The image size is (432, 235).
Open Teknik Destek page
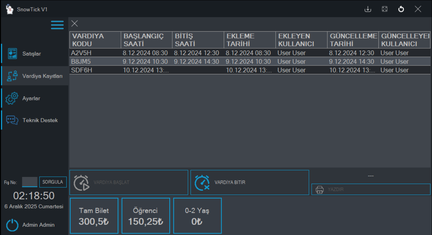(34, 120)
